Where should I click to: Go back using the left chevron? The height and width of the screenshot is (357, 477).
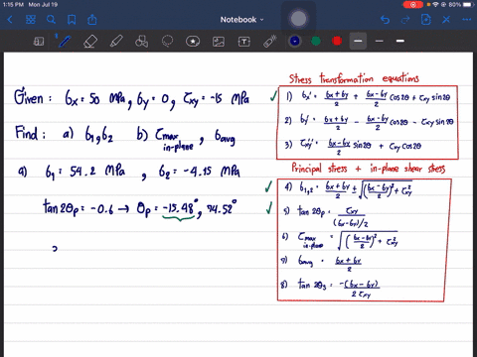10,20
